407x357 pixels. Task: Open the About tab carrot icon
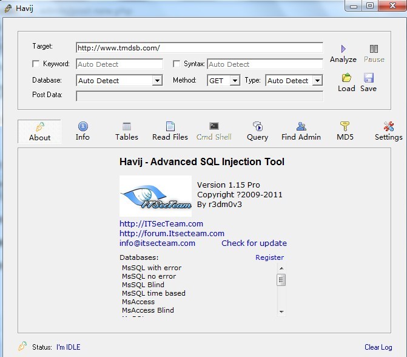[39, 126]
